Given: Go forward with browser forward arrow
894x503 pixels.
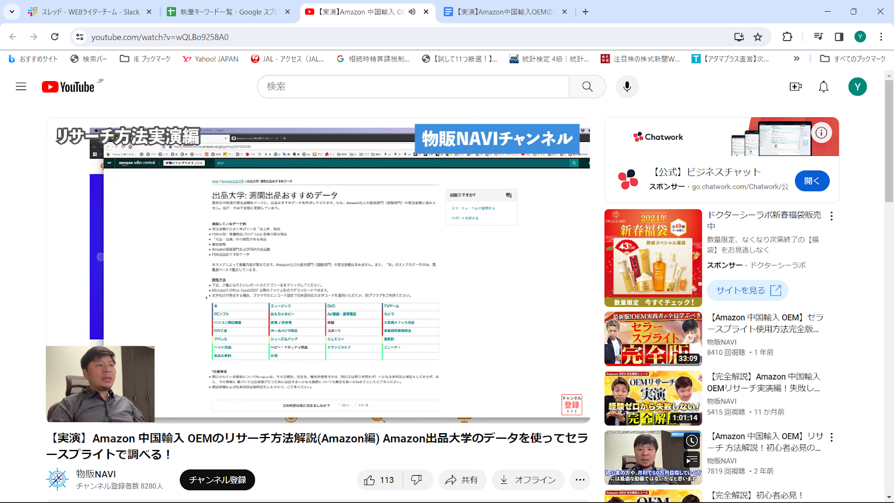Looking at the screenshot, I should 34,37.
